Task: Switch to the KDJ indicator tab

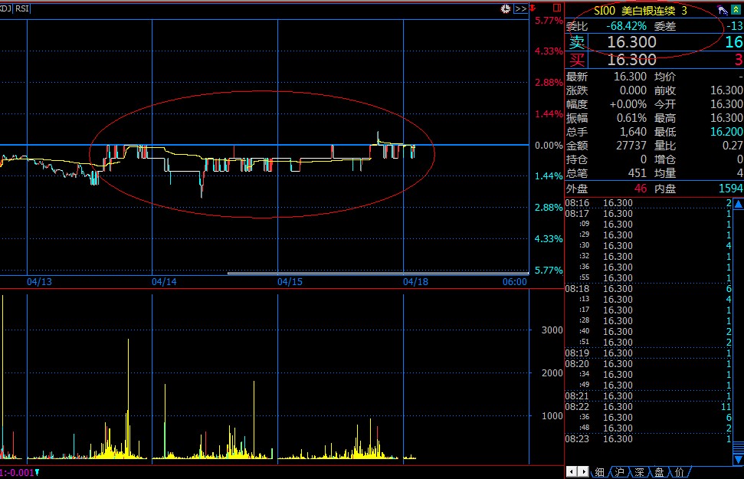Action: (4, 8)
